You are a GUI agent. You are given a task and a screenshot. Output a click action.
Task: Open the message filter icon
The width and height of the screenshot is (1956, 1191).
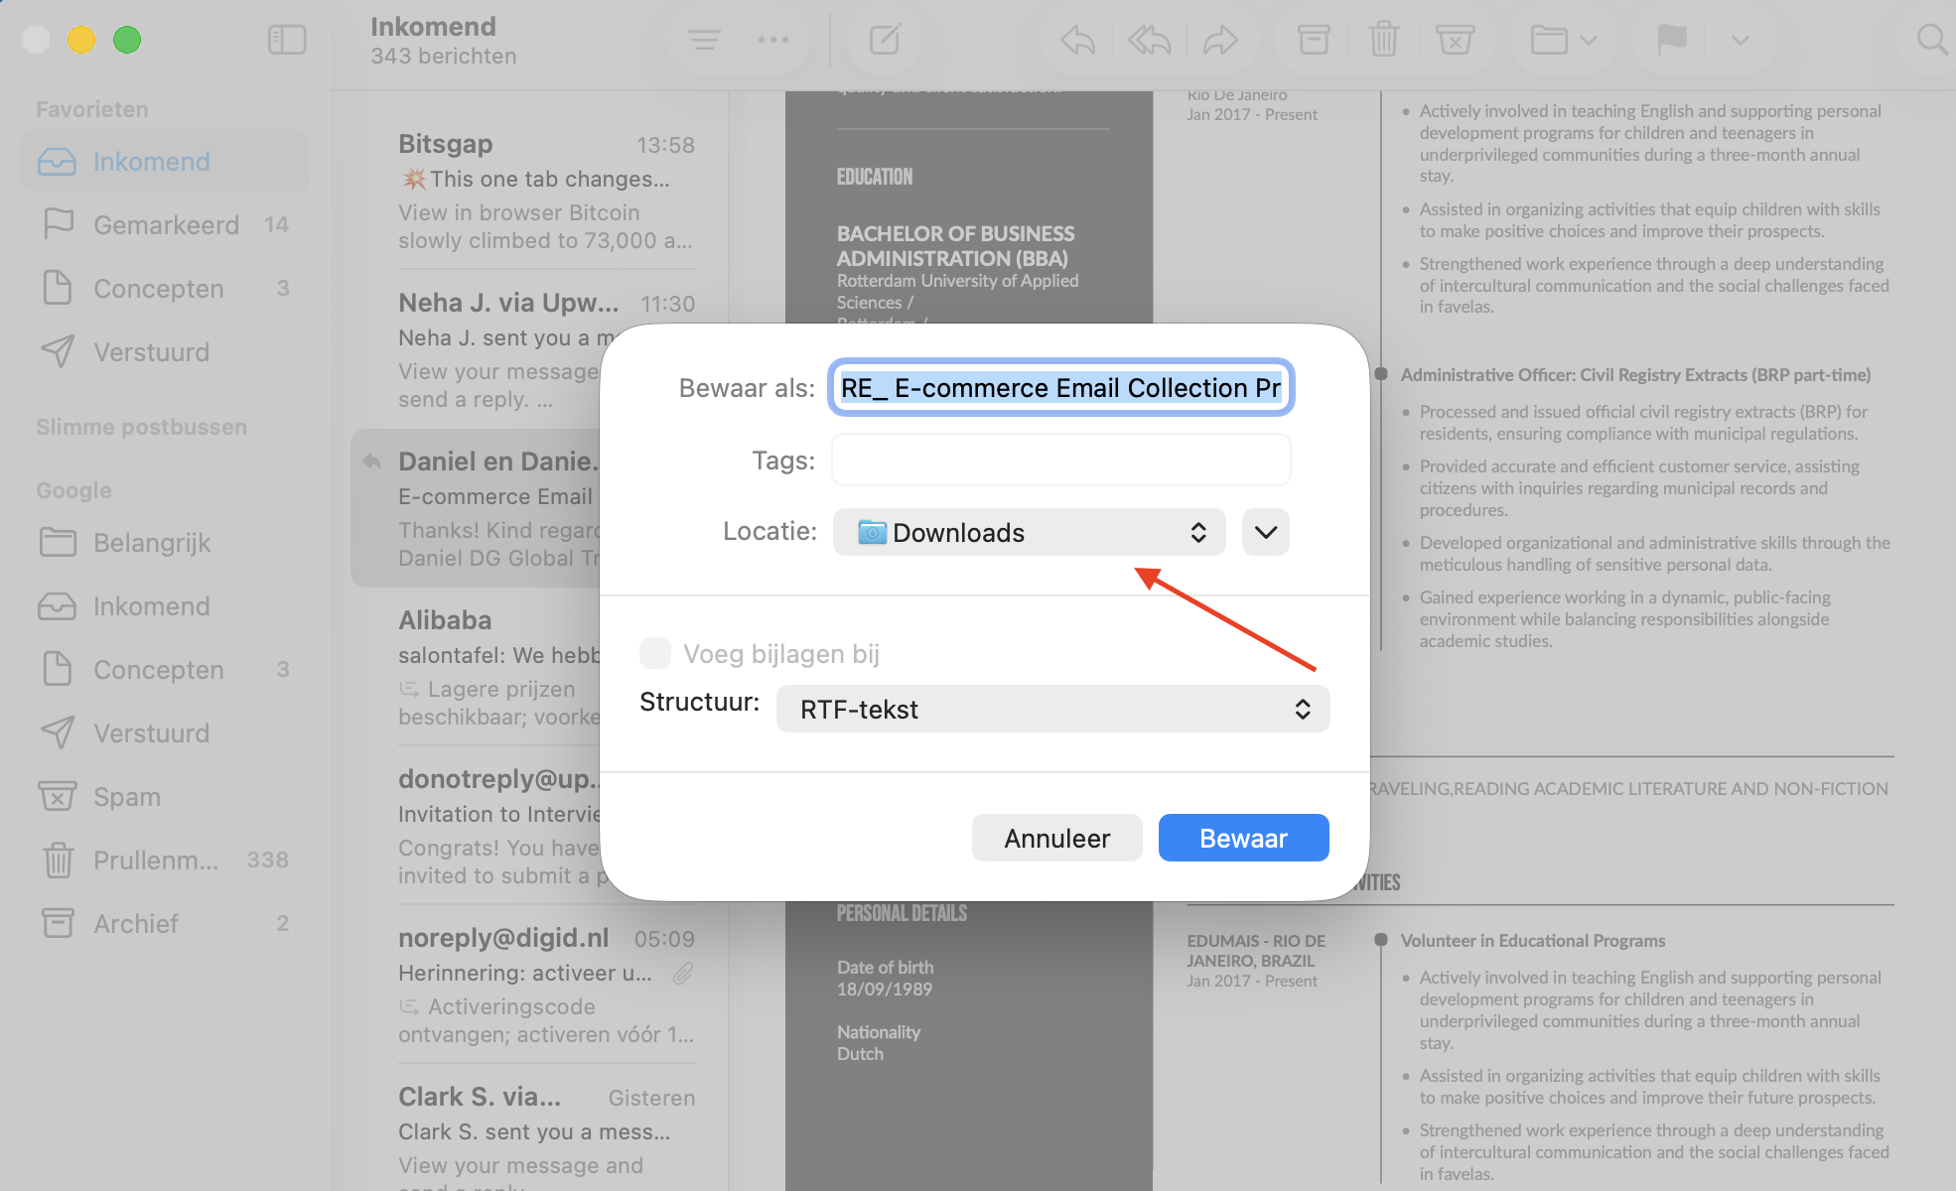[704, 40]
